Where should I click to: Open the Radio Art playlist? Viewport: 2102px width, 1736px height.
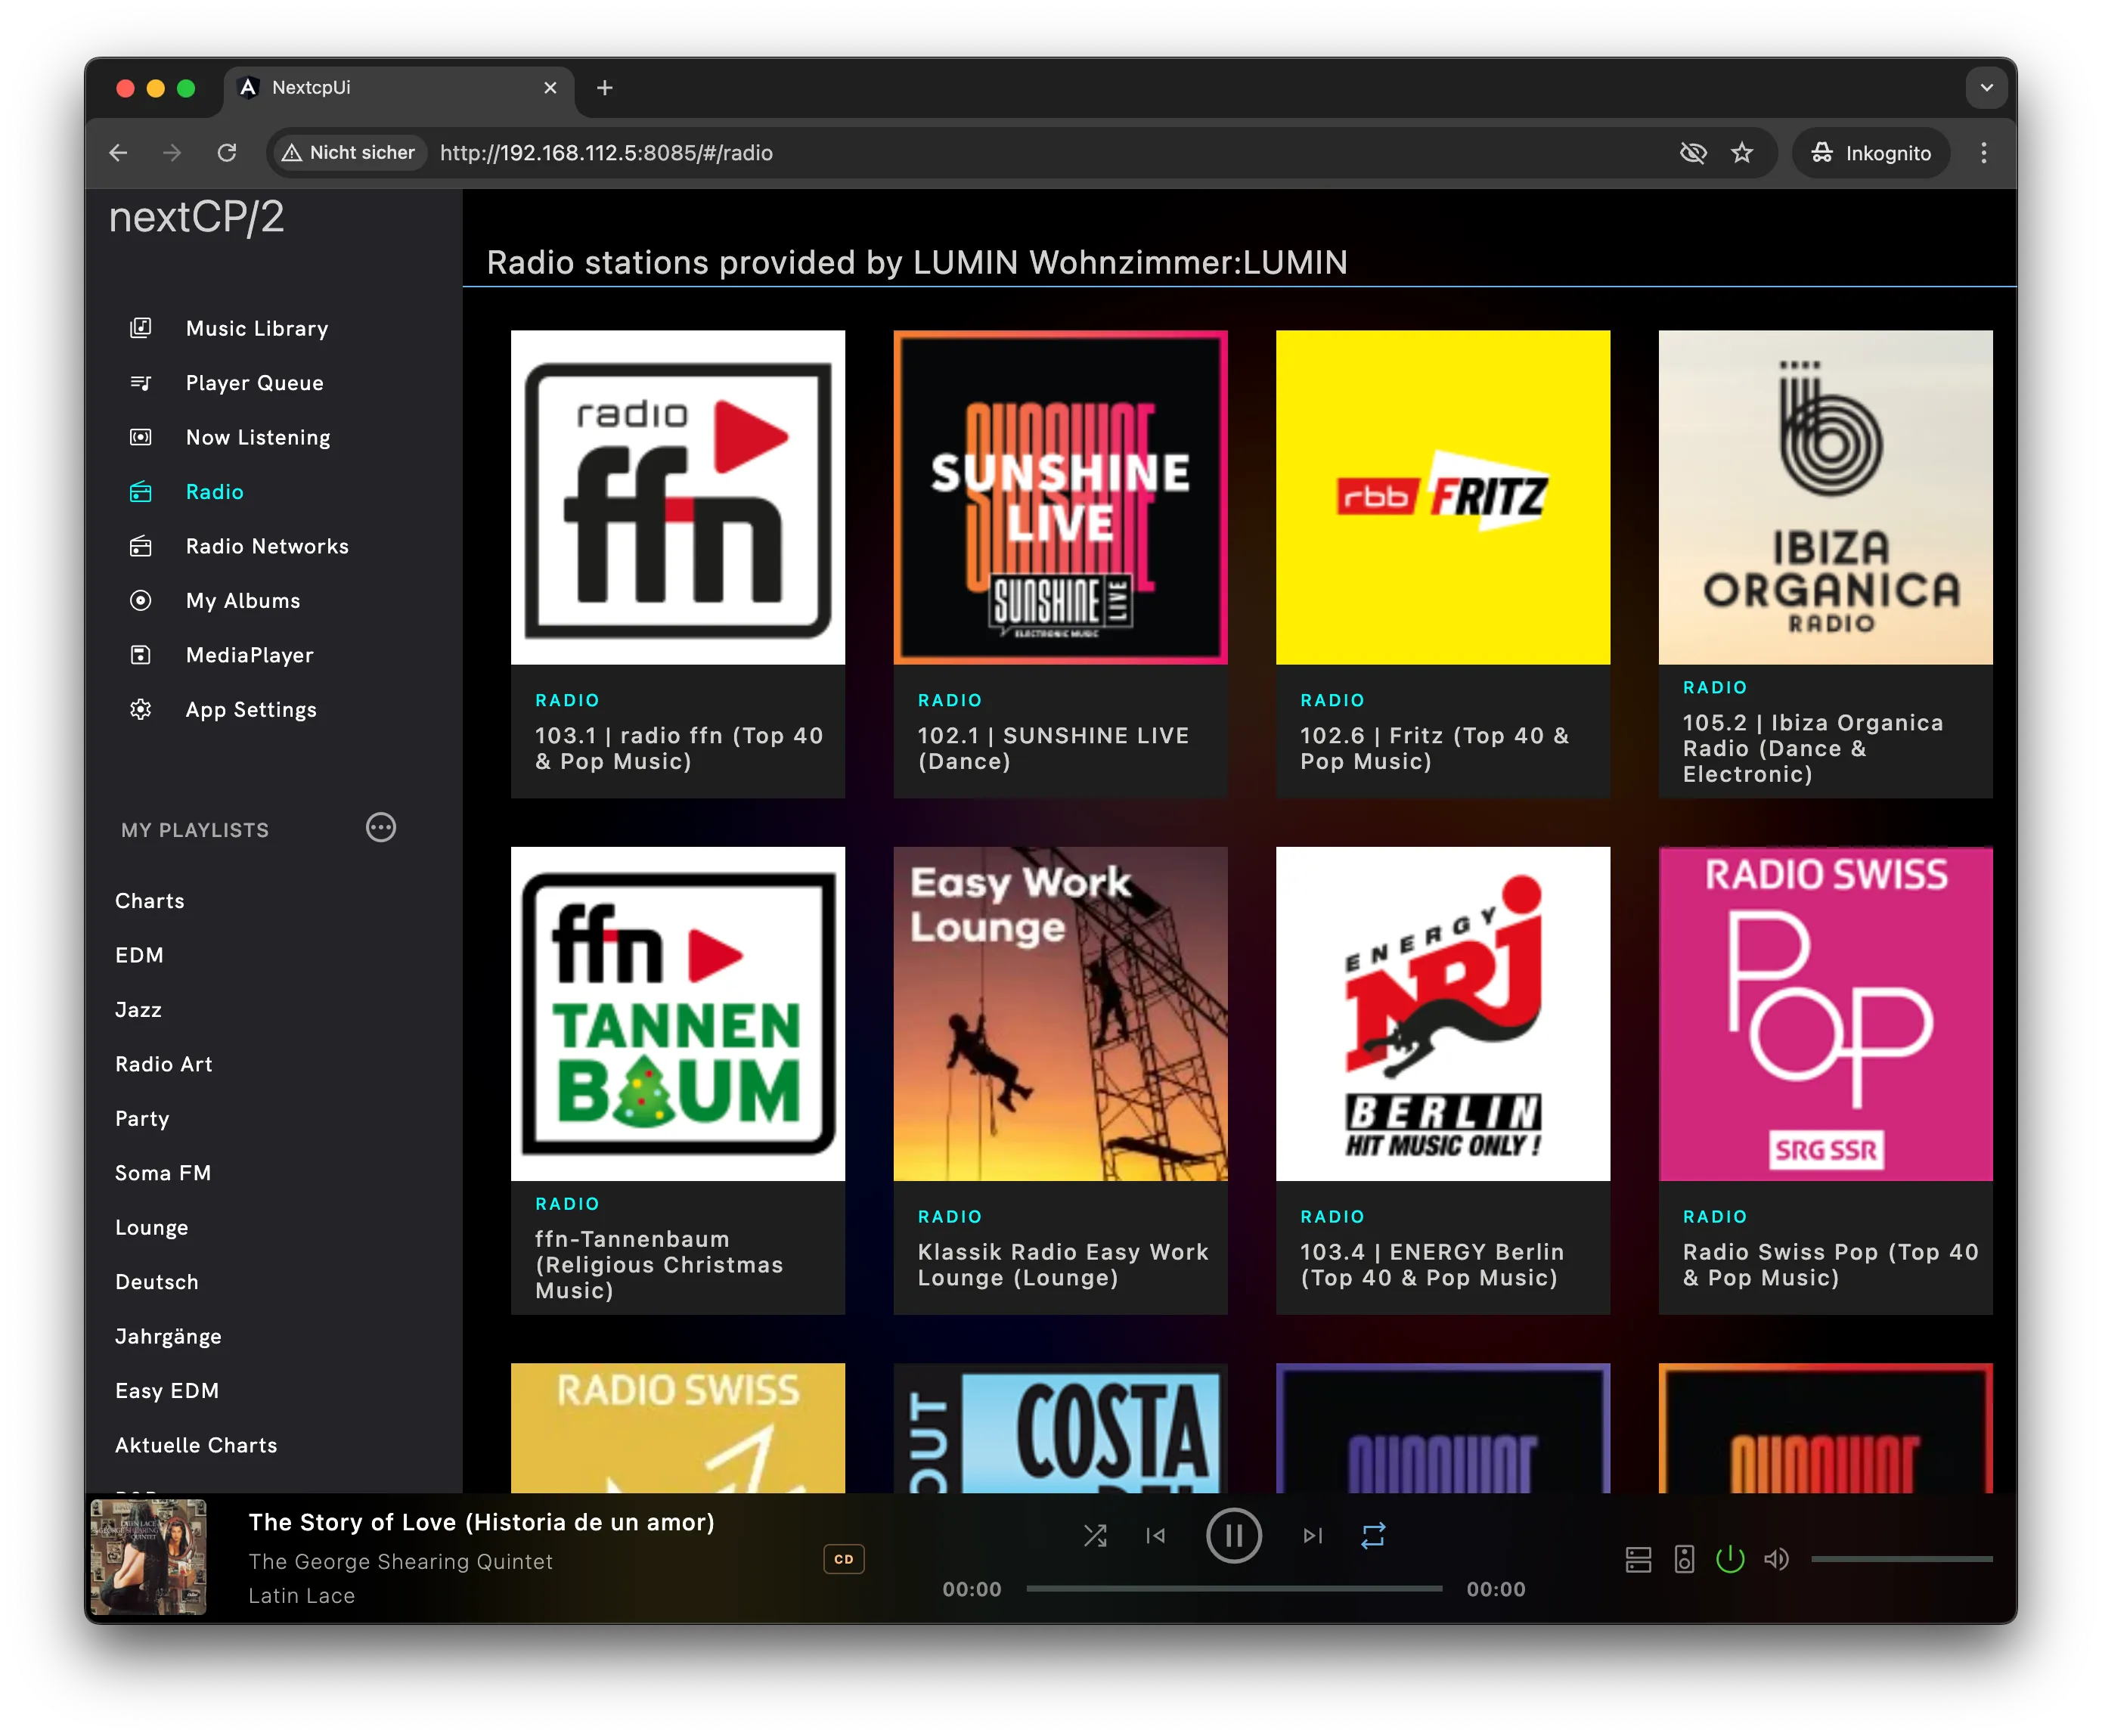click(x=164, y=1064)
